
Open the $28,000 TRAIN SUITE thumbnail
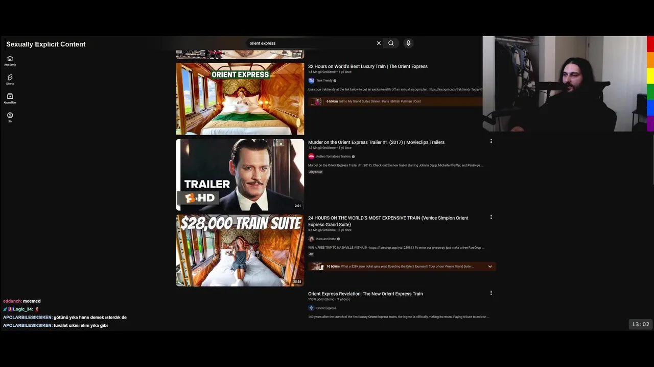(x=240, y=250)
